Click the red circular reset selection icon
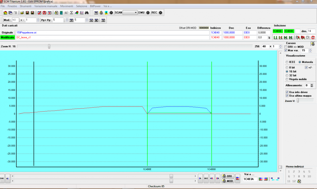 [x=313, y=38]
